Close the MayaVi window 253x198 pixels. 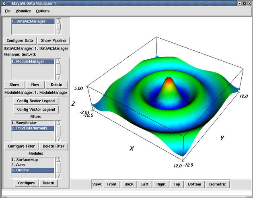pyautogui.click(x=249, y=3)
